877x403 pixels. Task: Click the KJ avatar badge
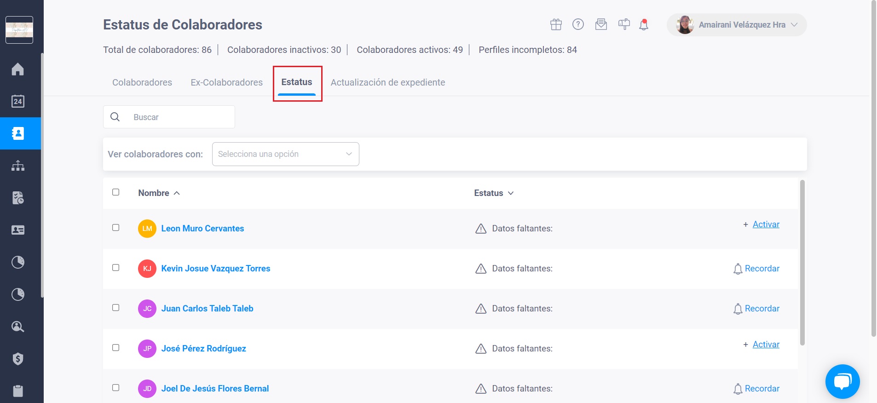[x=147, y=269]
